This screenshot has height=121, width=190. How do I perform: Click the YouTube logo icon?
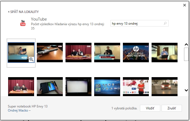pos(23,23)
